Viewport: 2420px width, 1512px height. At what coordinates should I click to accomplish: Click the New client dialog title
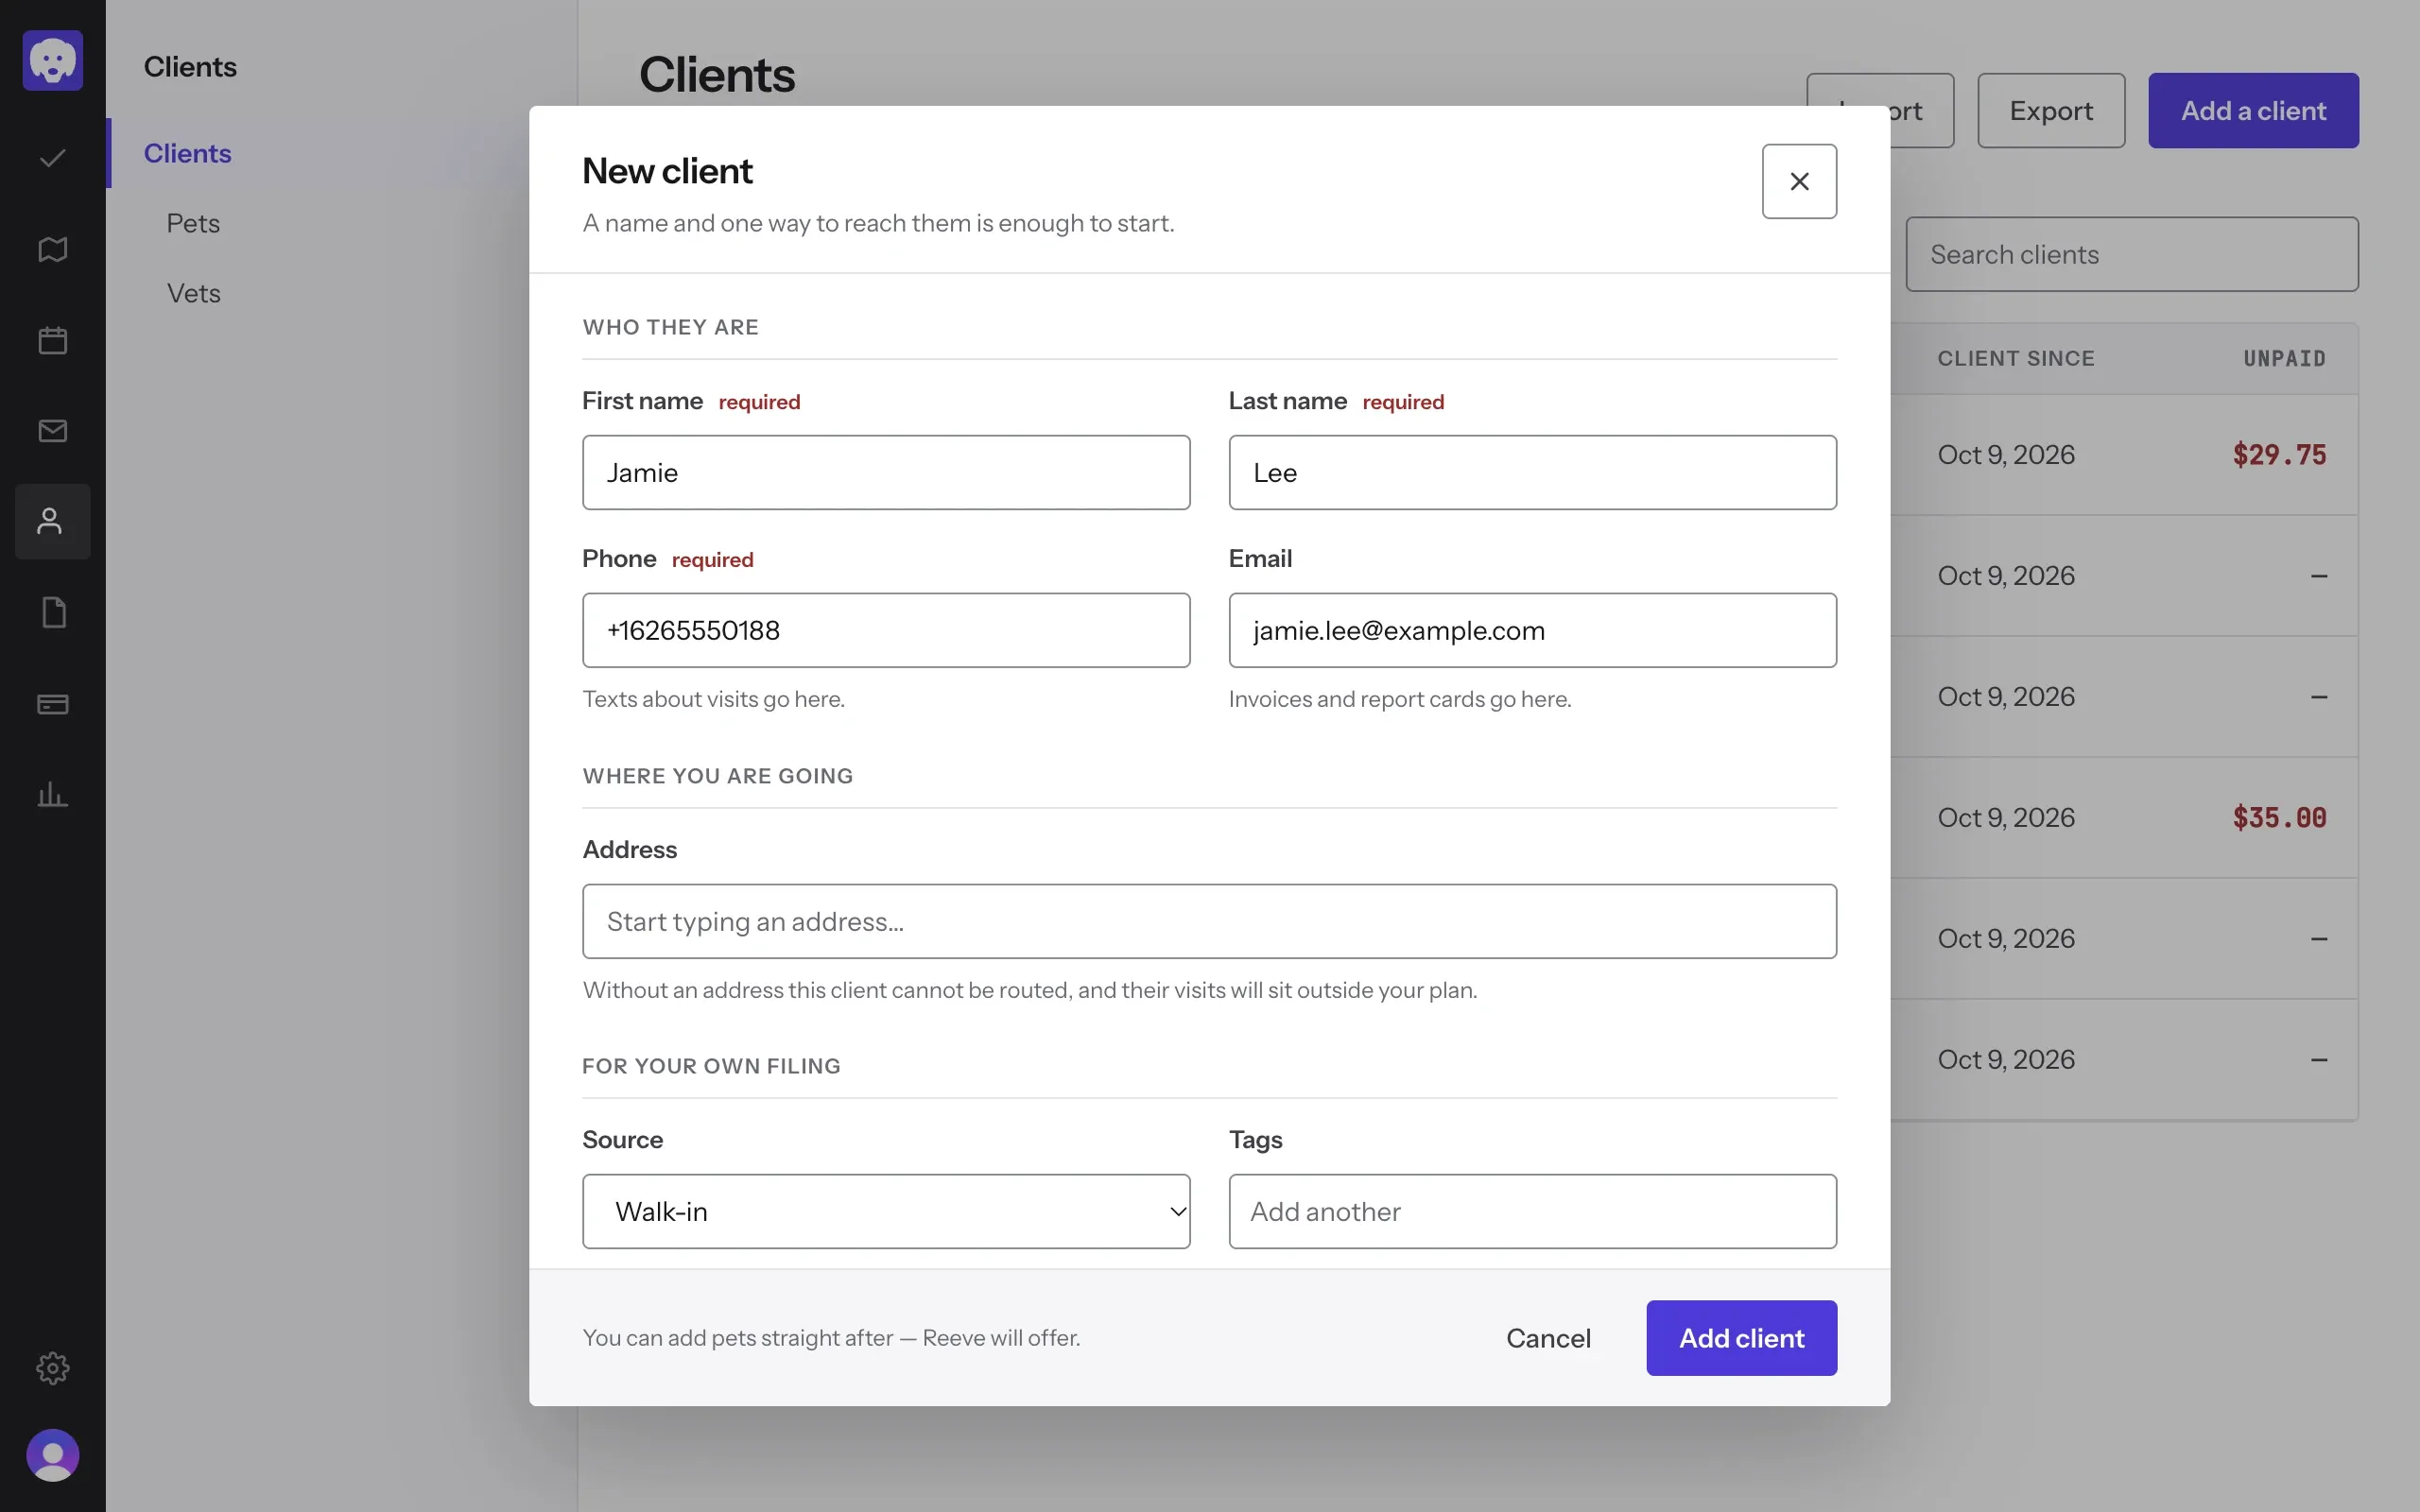click(x=667, y=171)
